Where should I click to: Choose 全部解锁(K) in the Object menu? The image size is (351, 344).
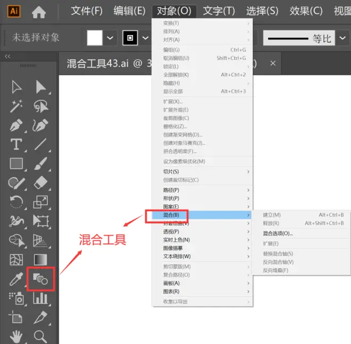coord(202,75)
